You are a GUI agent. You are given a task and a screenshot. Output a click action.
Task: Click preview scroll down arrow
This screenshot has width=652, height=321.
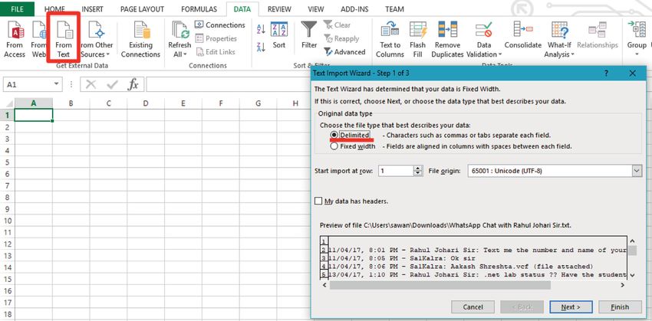[x=632, y=274]
